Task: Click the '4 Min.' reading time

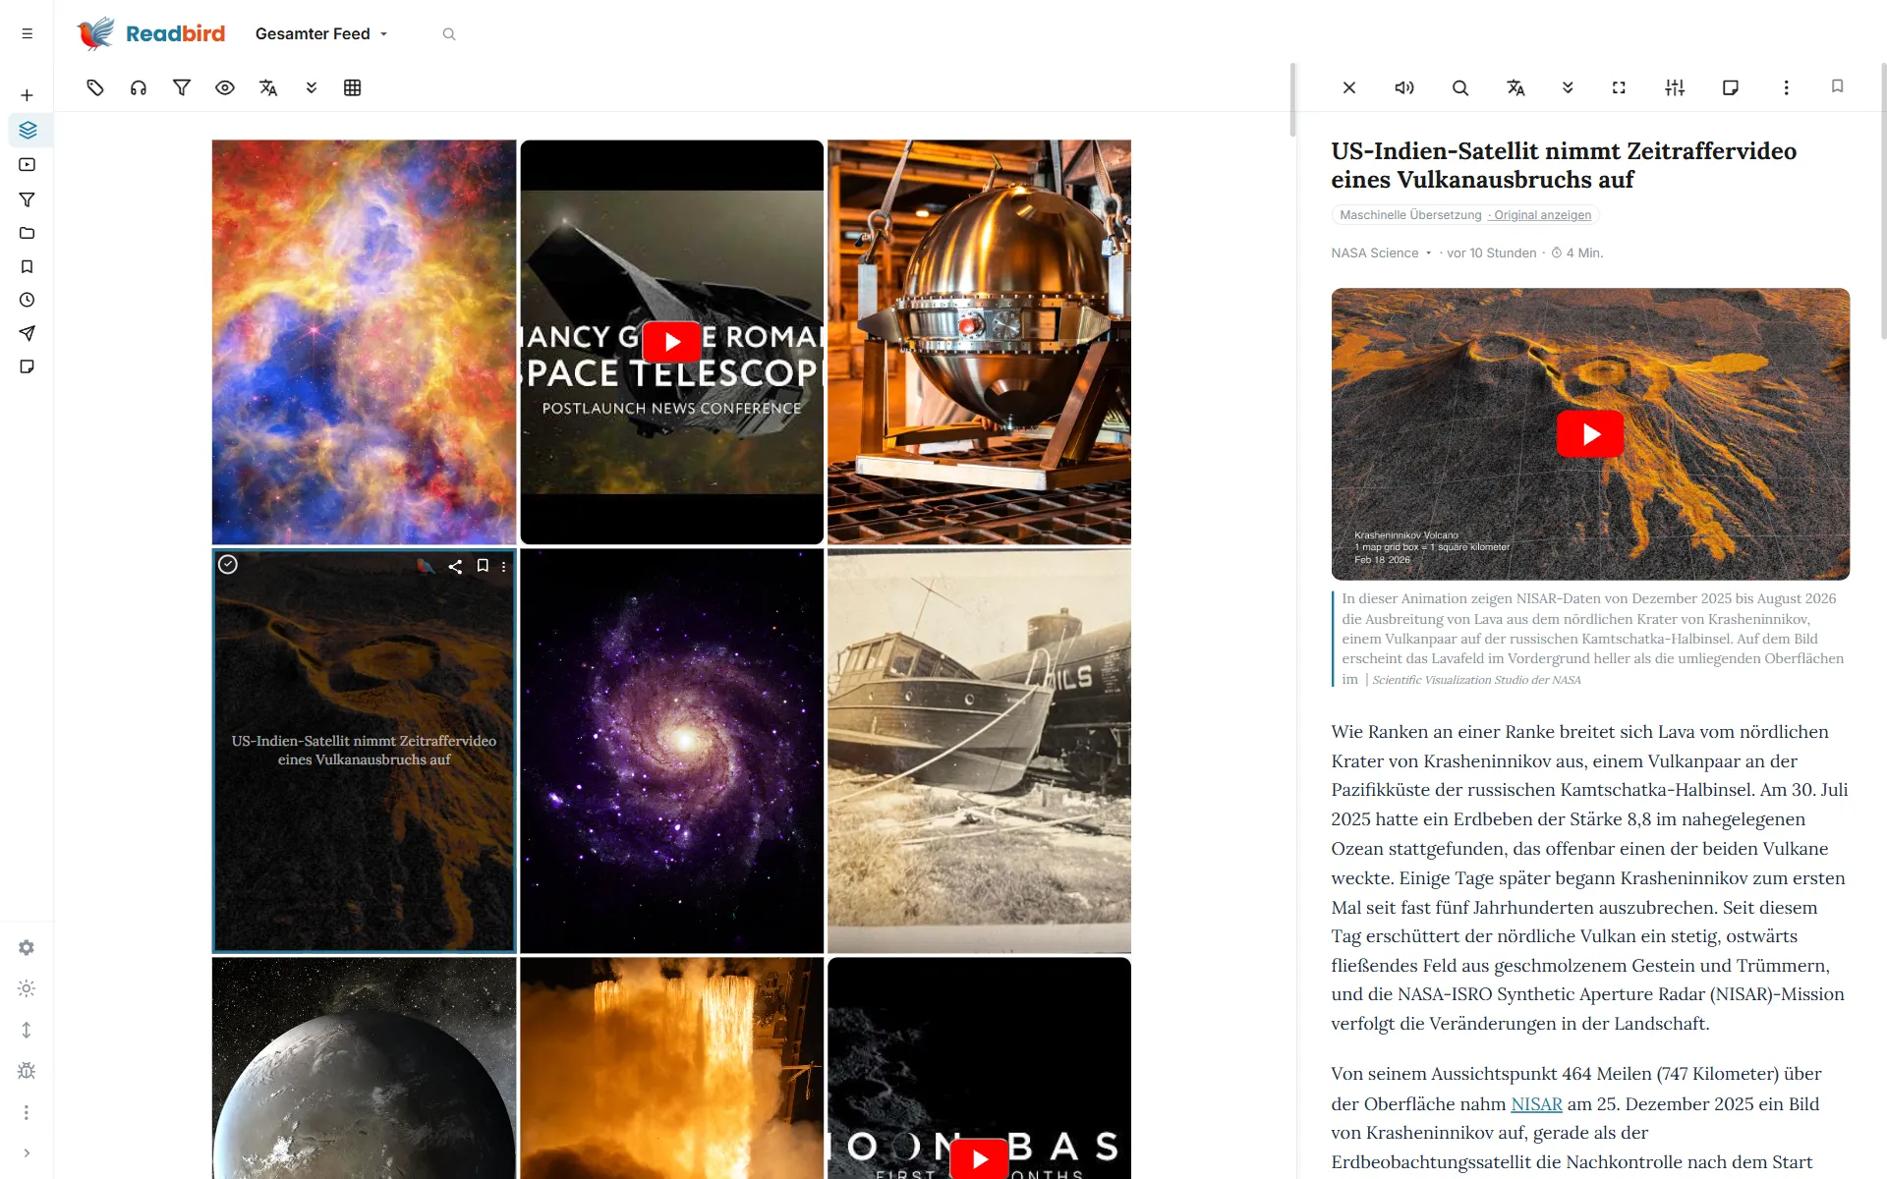Action: click(1584, 253)
